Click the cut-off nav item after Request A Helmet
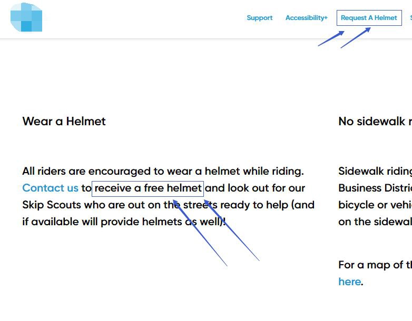 [411, 18]
